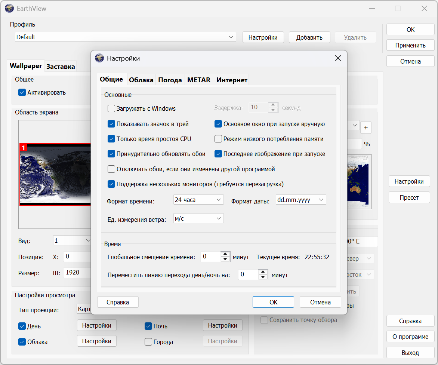Image resolution: width=438 pixels, height=365 pixels.
Task: Decrease the day/night line shift value
Action: click(263, 277)
